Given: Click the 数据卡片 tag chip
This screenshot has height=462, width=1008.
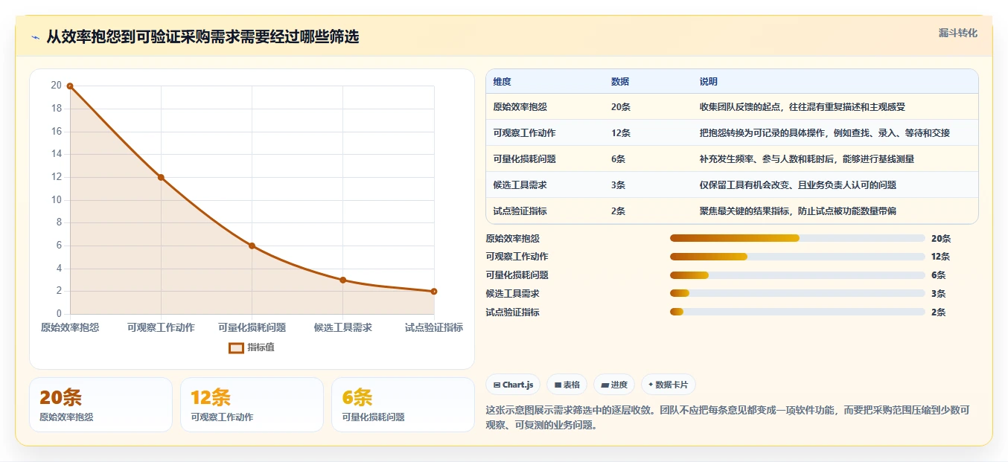Looking at the screenshot, I should [668, 385].
